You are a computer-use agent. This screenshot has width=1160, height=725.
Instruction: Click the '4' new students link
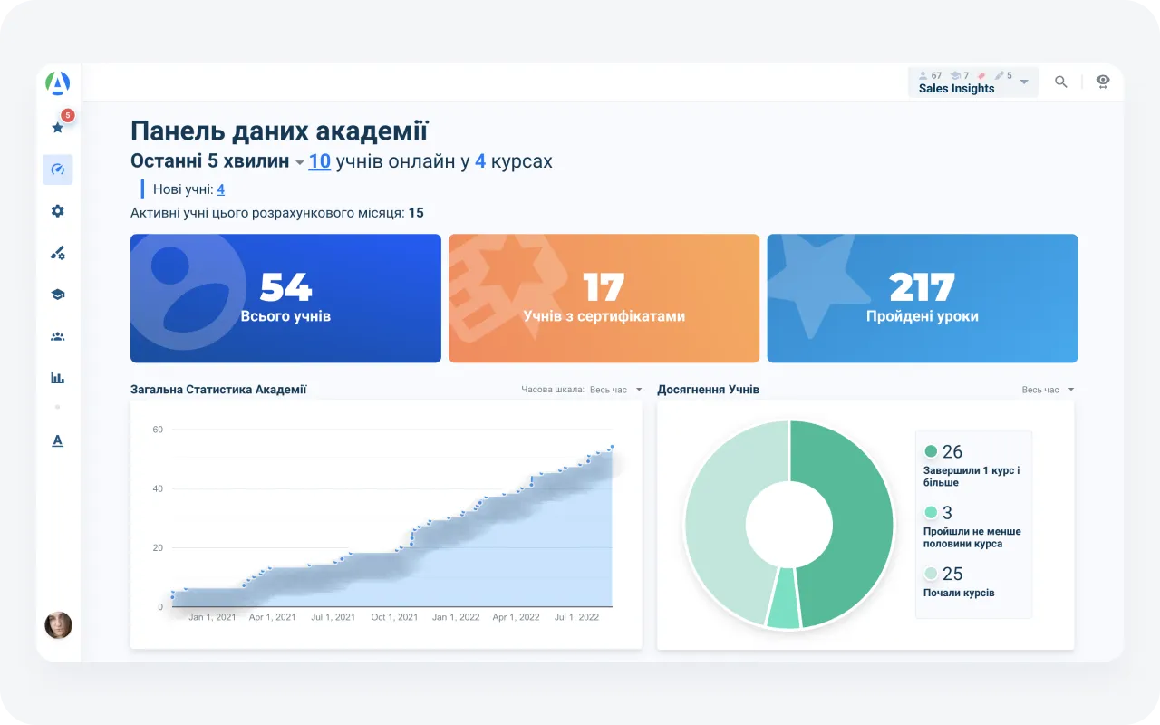[x=220, y=189]
